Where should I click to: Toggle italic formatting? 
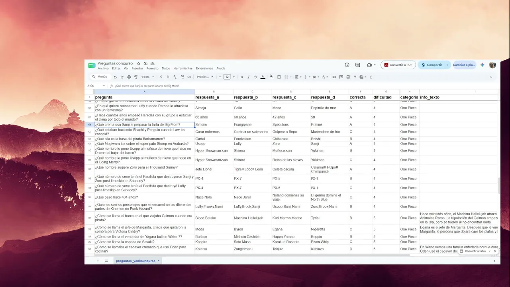coord(249,77)
